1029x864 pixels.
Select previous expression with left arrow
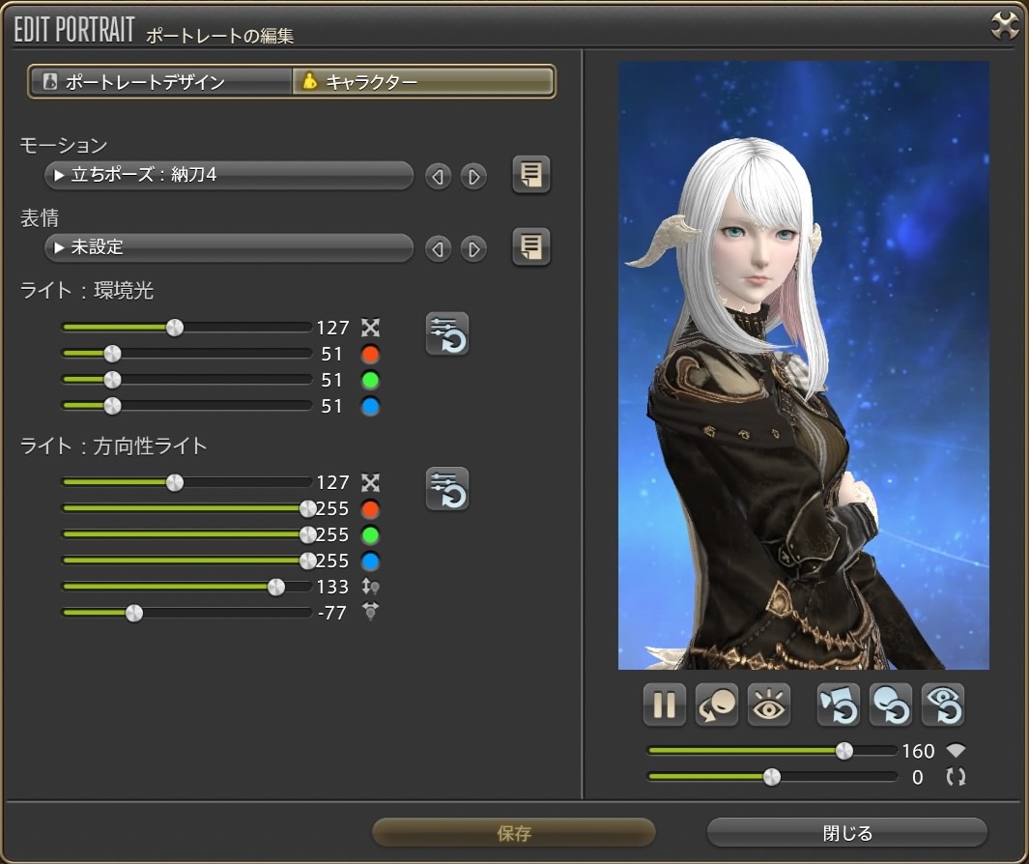coord(439,249)
